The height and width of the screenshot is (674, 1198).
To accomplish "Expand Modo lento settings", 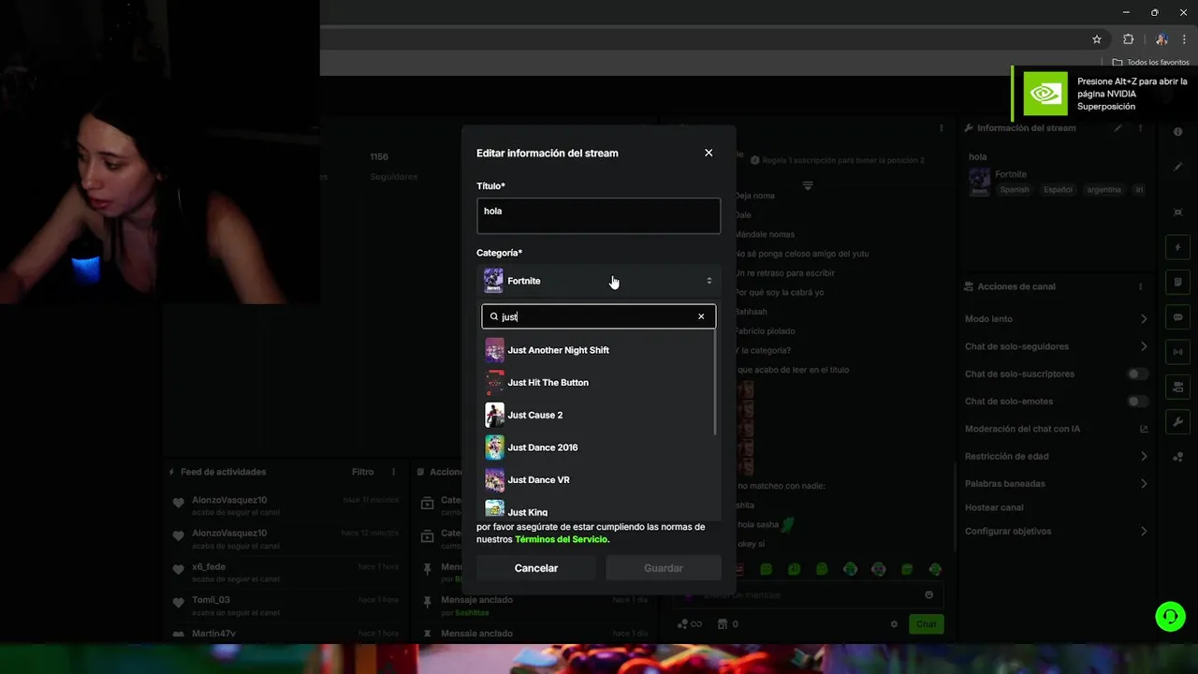I will tap(1144, 319).
